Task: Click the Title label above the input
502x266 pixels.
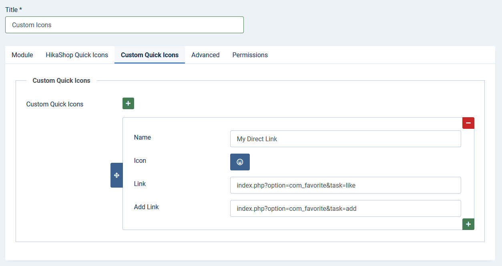Action: [x=13, y=10]
